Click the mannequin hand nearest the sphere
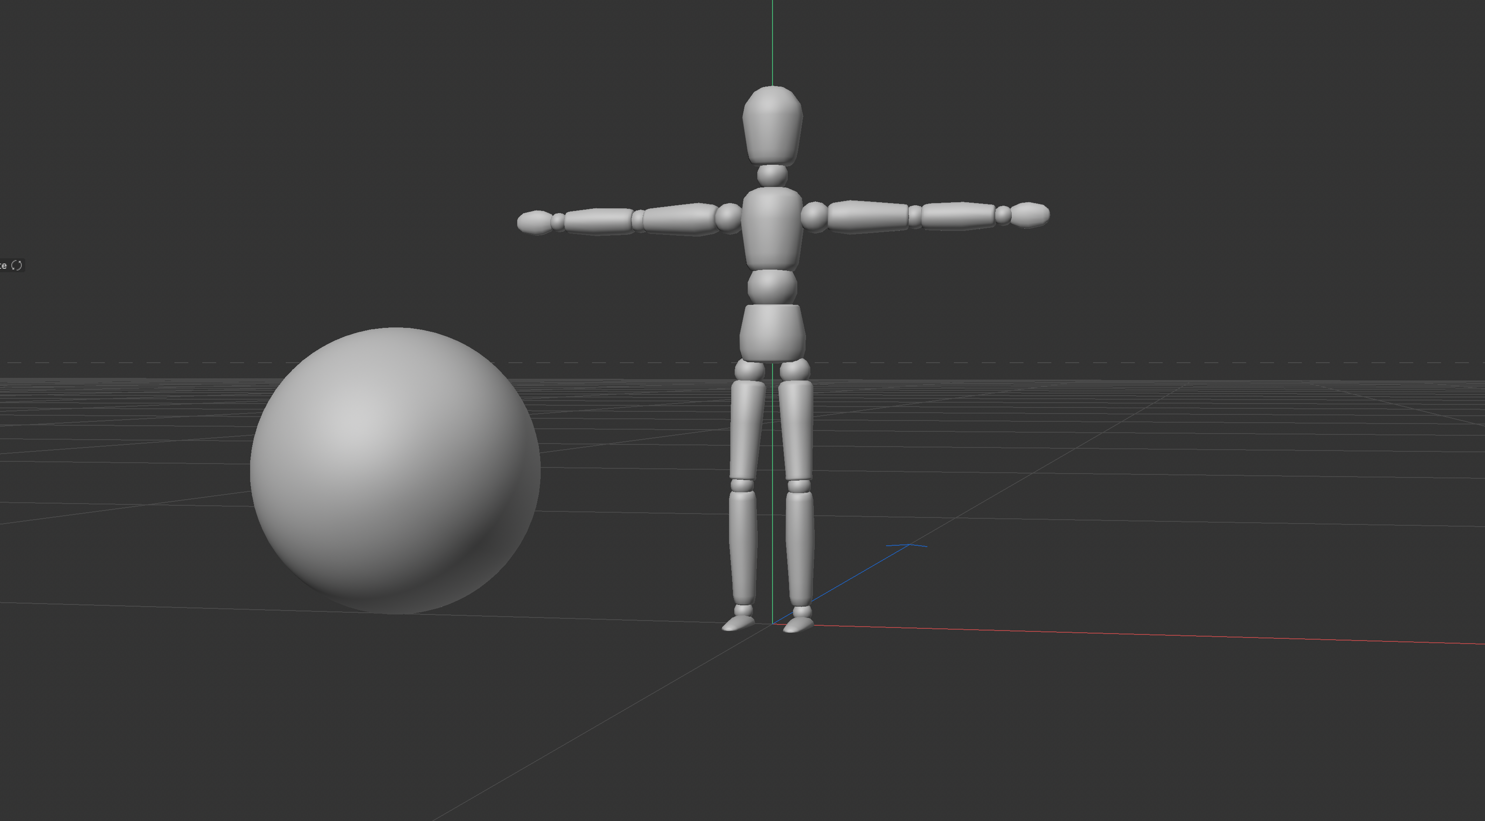The height and width of the screenshot is (821, 1485). [535, 222]
